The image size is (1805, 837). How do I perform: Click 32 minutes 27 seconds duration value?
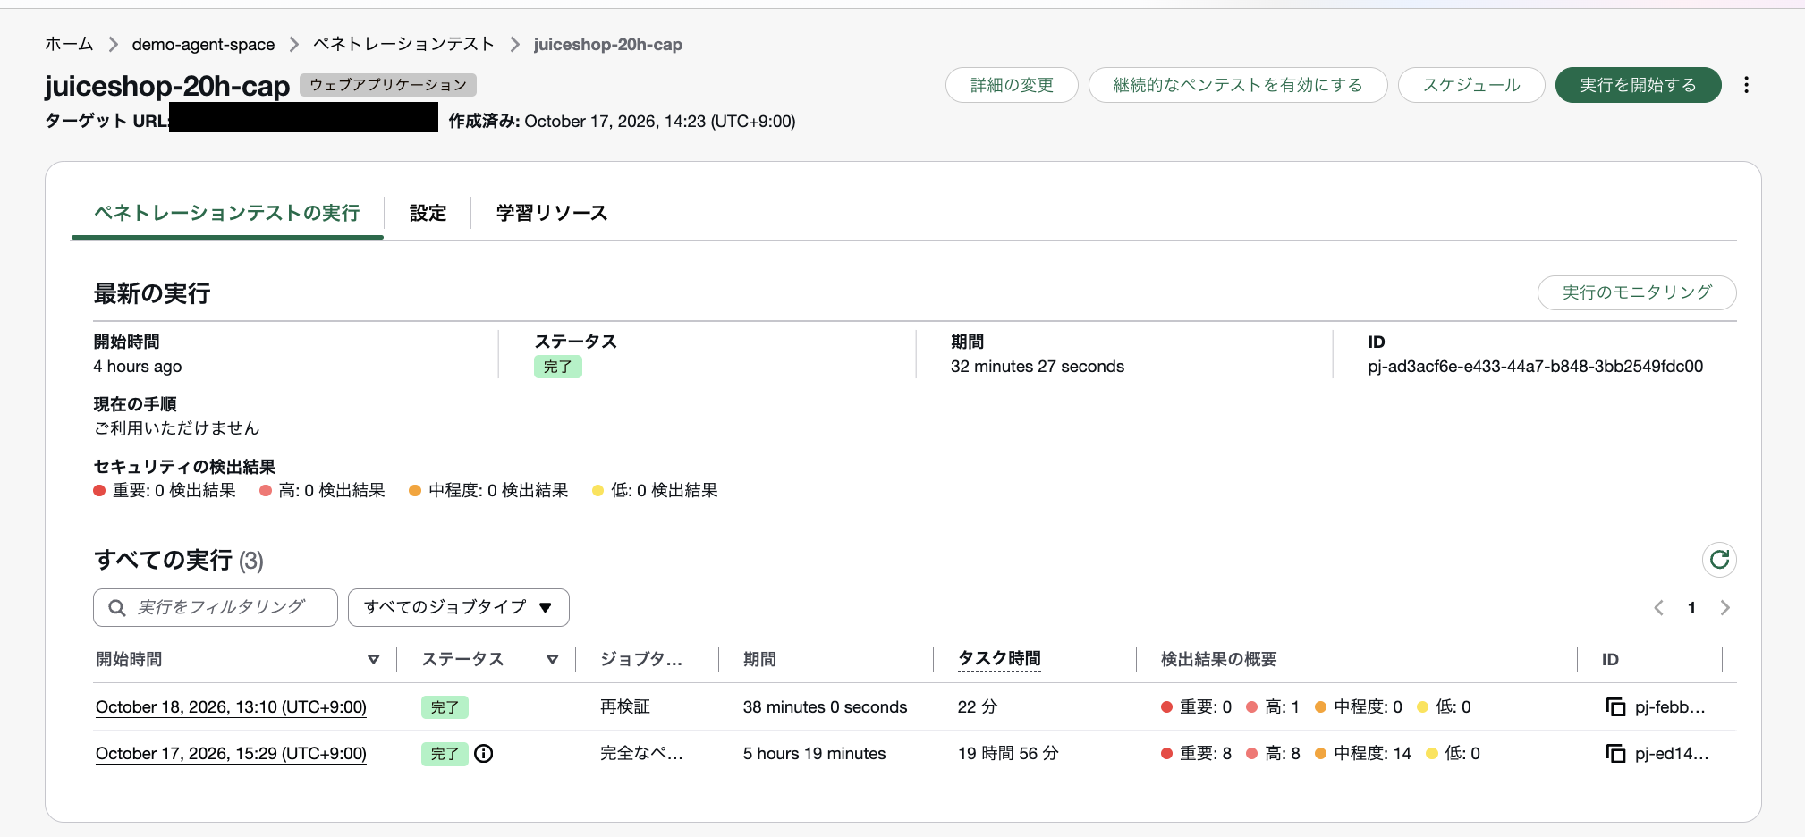click(1038, 367)
